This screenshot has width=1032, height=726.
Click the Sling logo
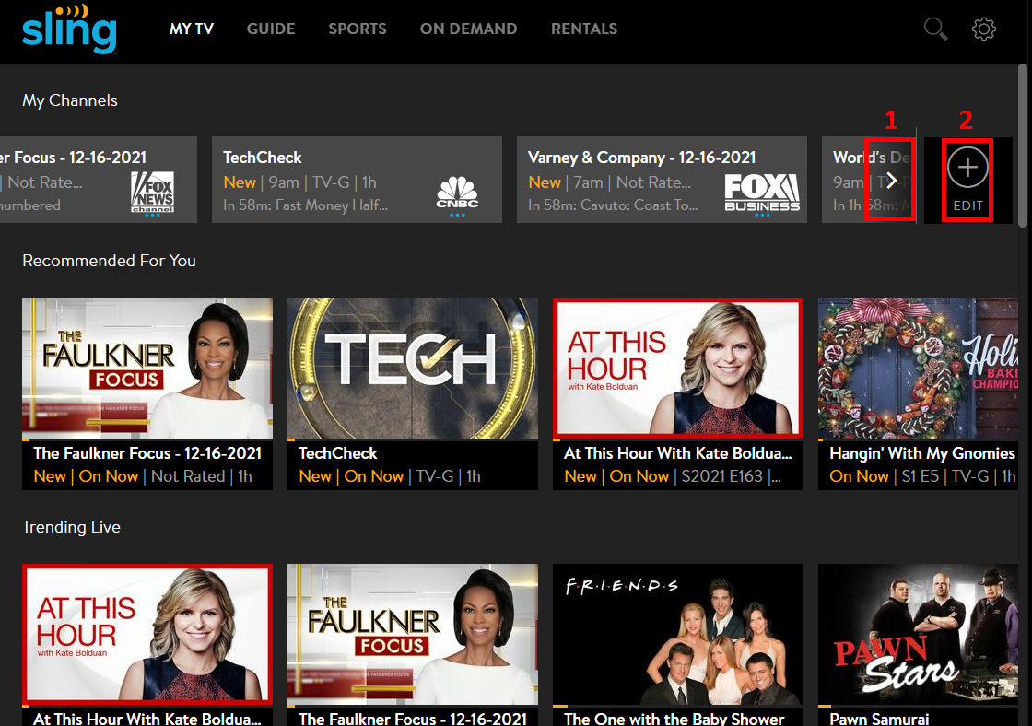[69, 29]
